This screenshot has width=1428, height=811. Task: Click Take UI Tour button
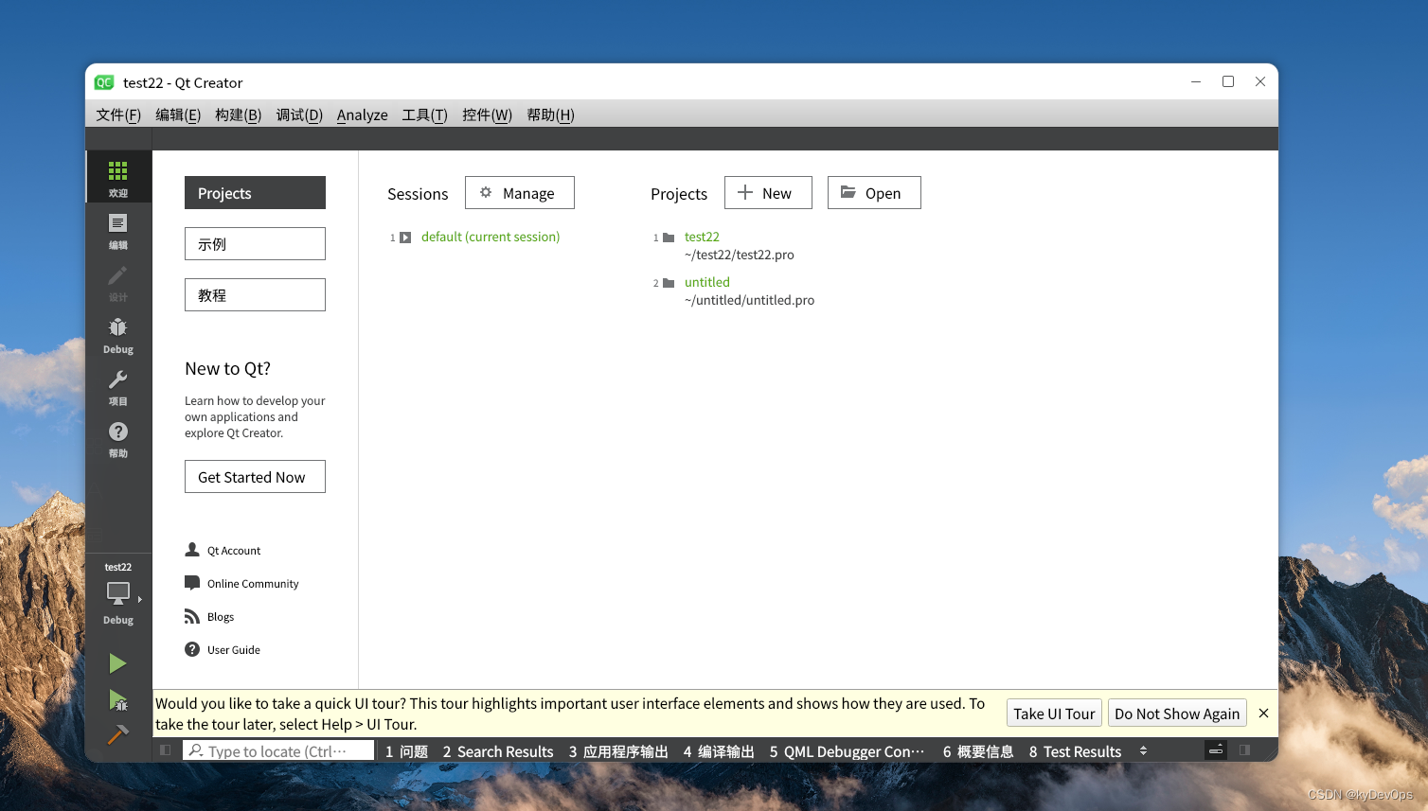coord(1054,714)
